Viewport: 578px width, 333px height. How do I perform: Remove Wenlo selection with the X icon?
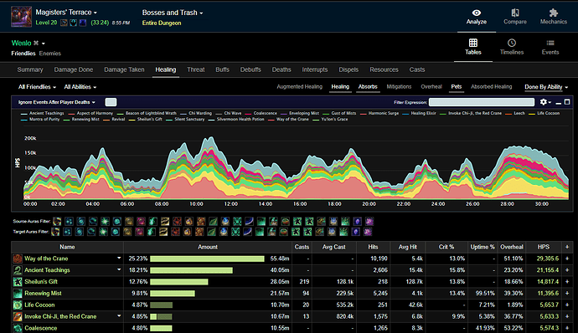pos(36,44)
